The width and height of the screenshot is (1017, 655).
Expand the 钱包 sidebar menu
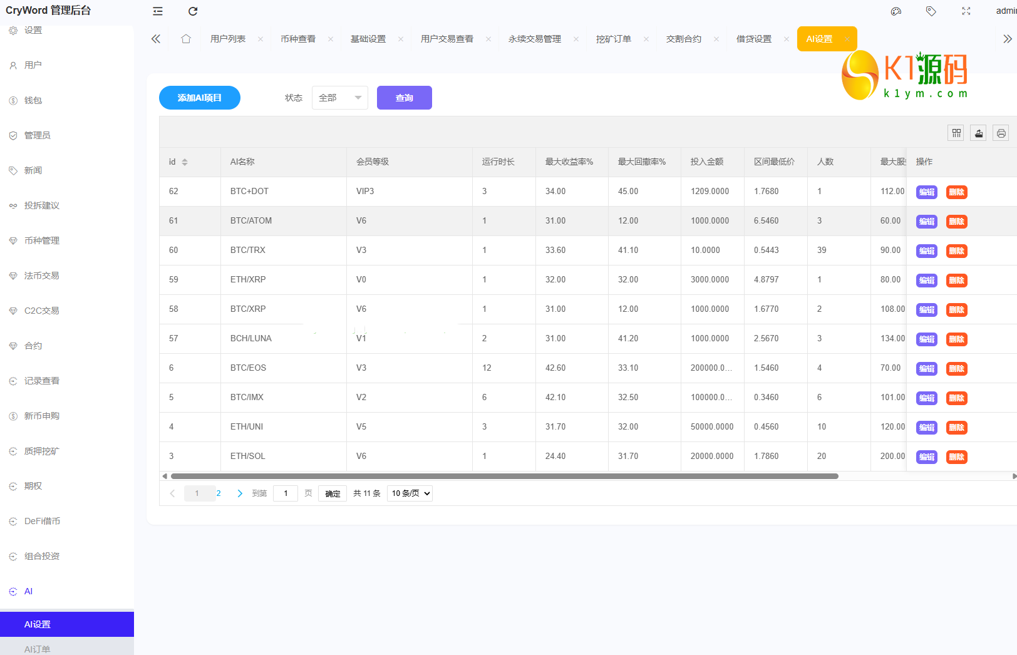(x=67, y=100)
